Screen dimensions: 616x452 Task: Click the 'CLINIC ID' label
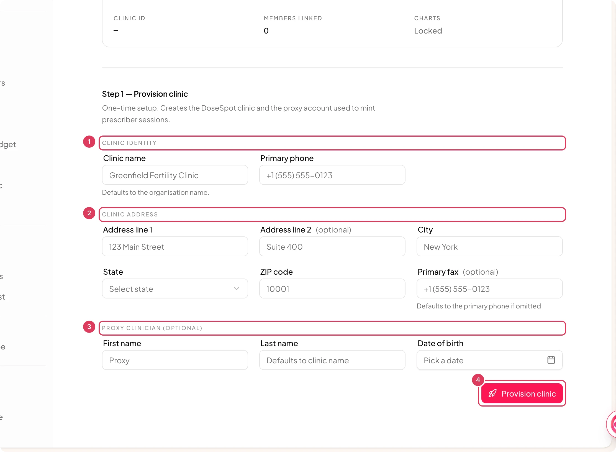coord(129,18)
